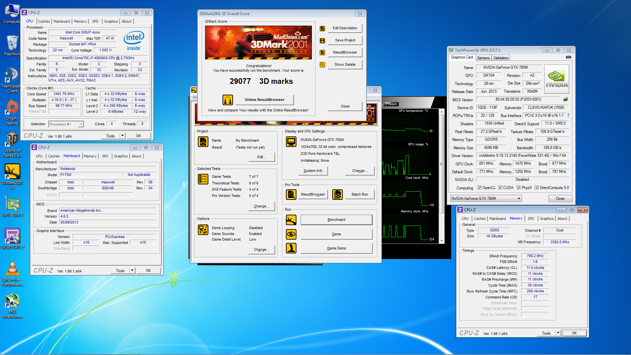Launch TeamSpeak Client desktop shortcut

pyautogui.click(x=12, y=80)
